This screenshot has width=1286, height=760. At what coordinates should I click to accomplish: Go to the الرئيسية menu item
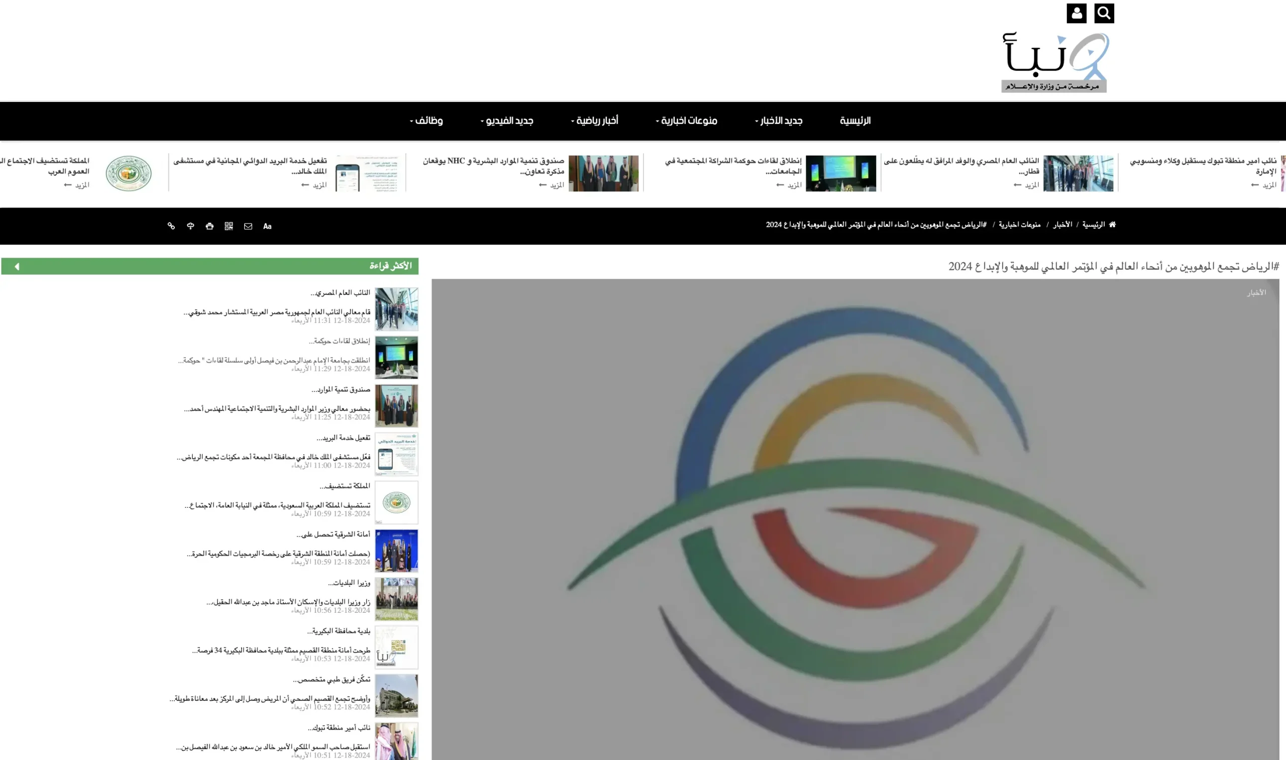pos(855,121)
